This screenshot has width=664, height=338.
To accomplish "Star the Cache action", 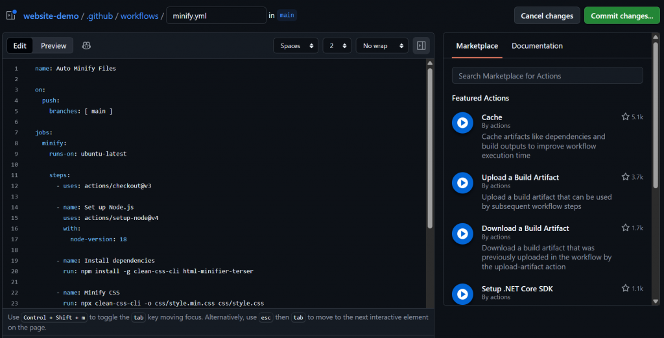I will pyautogui.click(x=626, y=117).
